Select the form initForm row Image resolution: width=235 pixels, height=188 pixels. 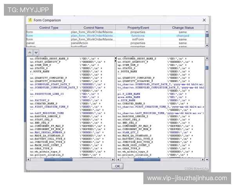(117, 39)
